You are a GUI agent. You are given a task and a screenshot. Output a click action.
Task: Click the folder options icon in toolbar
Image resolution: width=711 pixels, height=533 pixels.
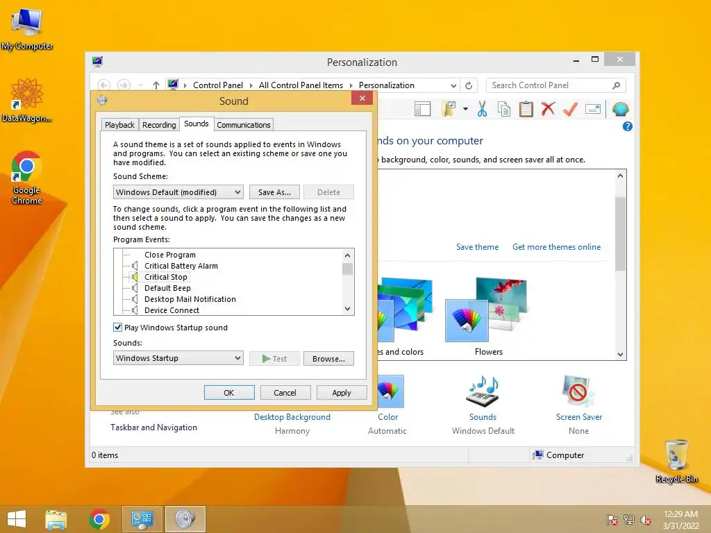point(449,109)
